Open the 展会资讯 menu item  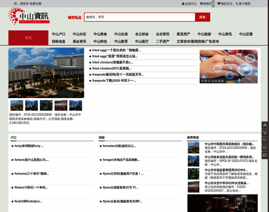79,41
